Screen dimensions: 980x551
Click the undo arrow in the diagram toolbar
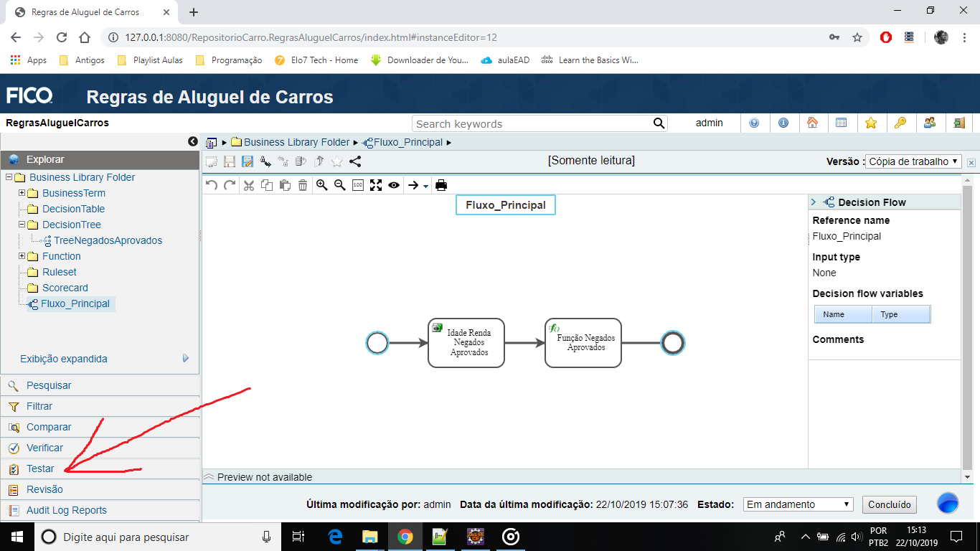[x=210, y=184]
